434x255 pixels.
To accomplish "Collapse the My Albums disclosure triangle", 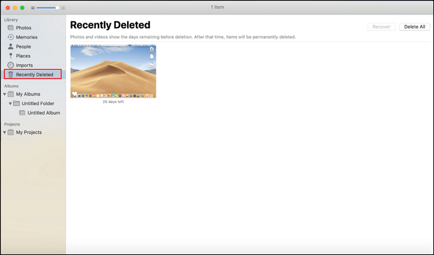I will (5, 94).
